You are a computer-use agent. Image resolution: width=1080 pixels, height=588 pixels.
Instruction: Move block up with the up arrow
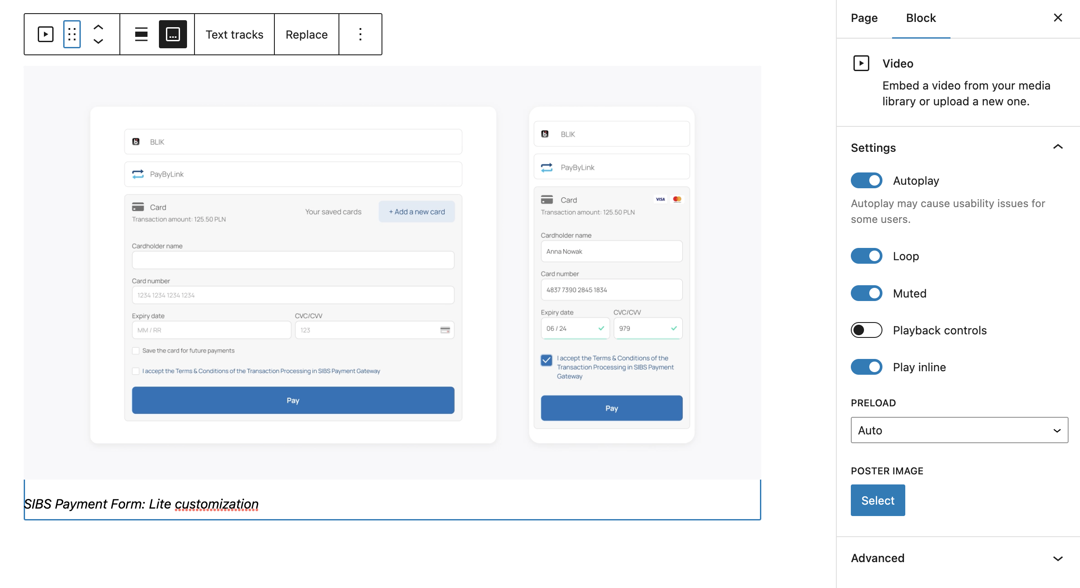tap(98, 27)
